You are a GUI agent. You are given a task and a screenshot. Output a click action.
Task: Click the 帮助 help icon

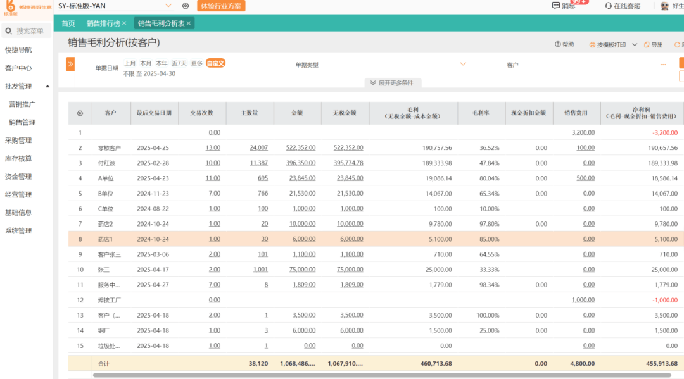coord(558,44)
